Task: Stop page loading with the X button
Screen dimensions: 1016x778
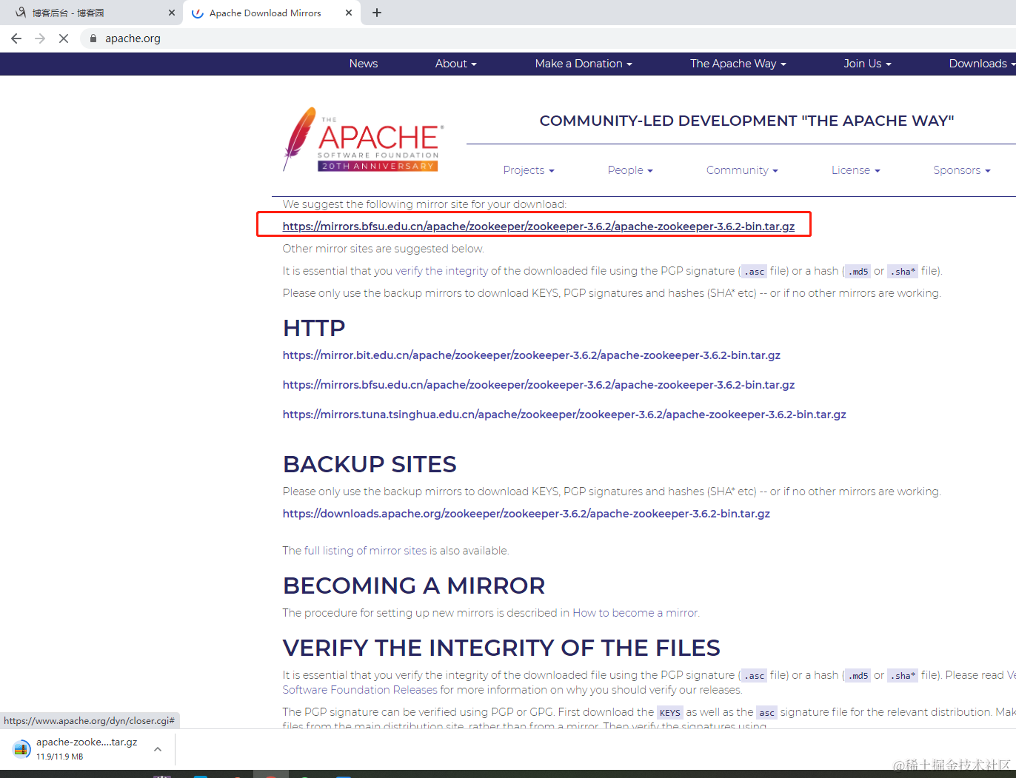Action: 64,38
